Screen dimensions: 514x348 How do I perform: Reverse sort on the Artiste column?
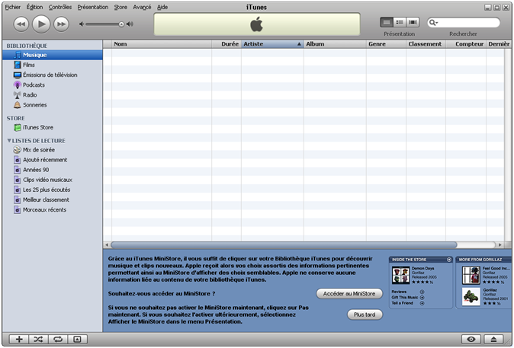(x=272, y=44)
